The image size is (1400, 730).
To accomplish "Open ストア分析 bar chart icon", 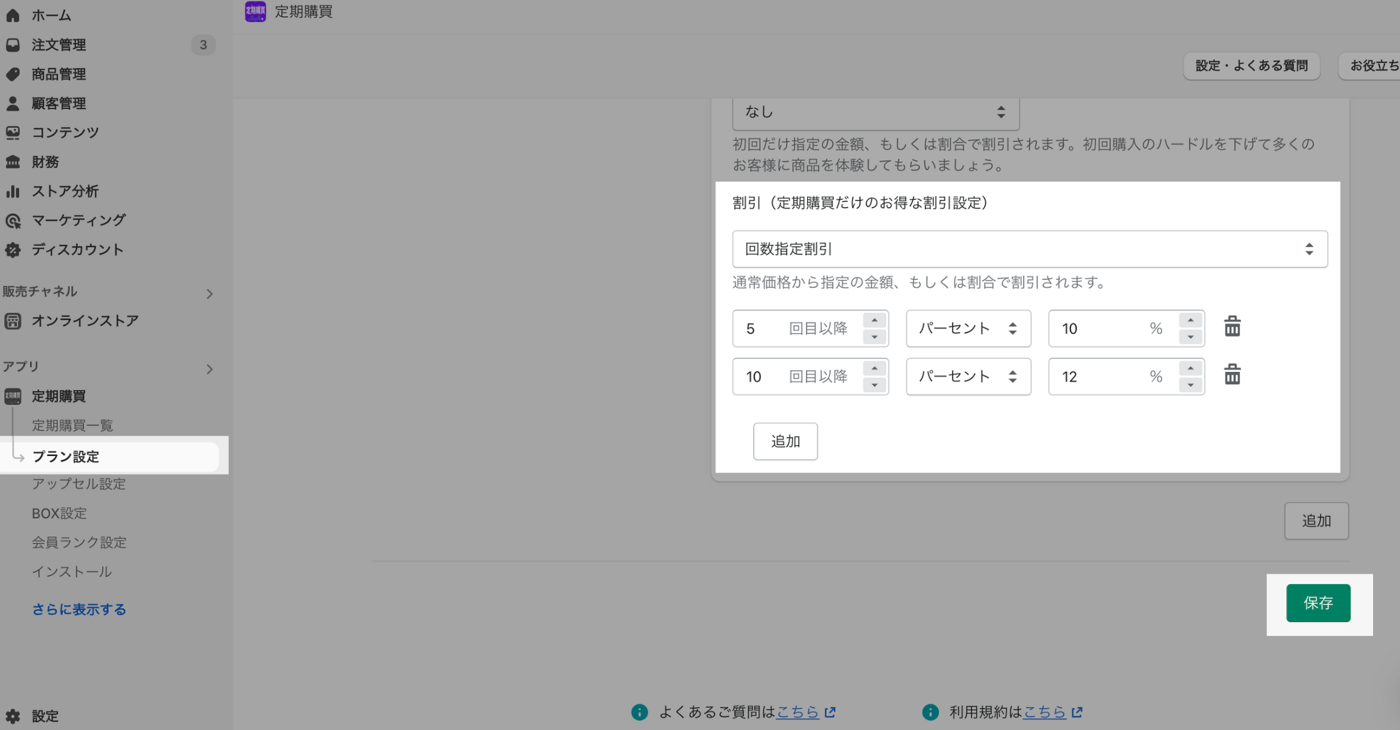I will tap(13, 191).
